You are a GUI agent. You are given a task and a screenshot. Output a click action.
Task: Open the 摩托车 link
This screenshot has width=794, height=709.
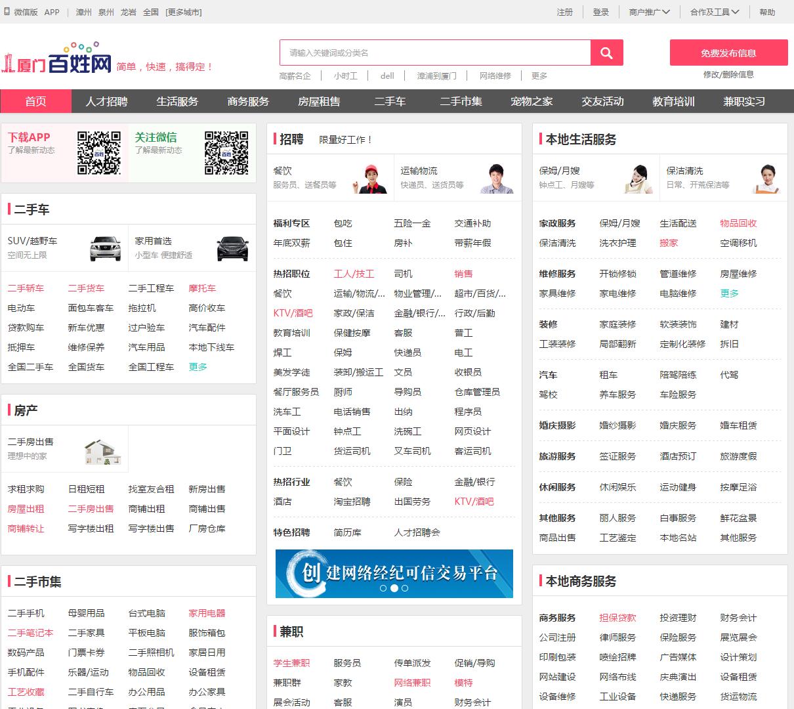click(x=203, y=288)
